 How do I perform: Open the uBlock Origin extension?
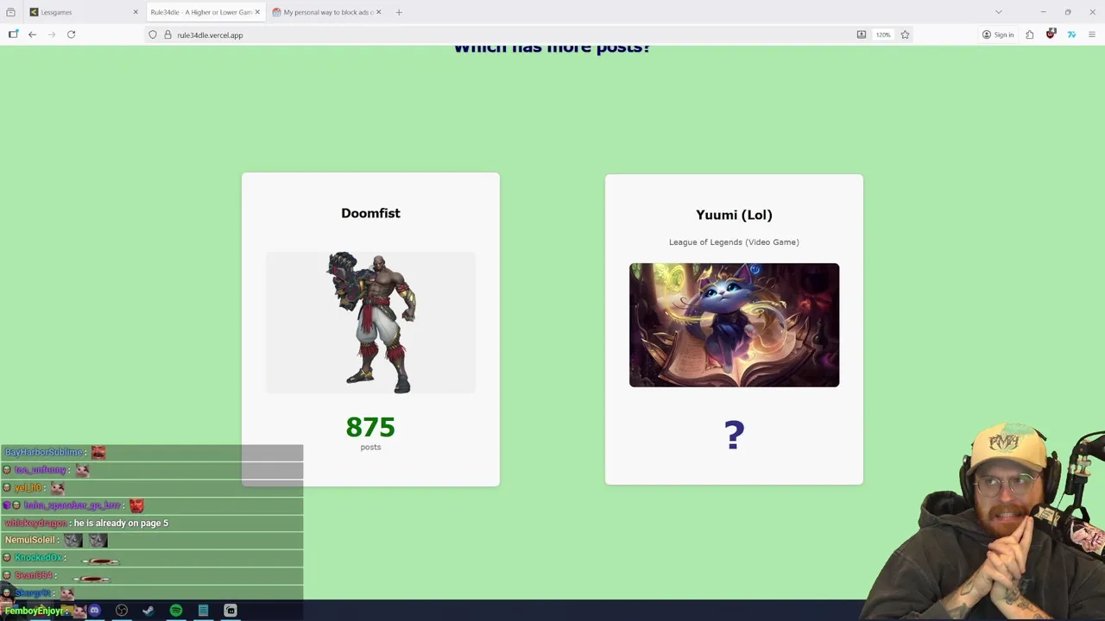(1051, 34)
